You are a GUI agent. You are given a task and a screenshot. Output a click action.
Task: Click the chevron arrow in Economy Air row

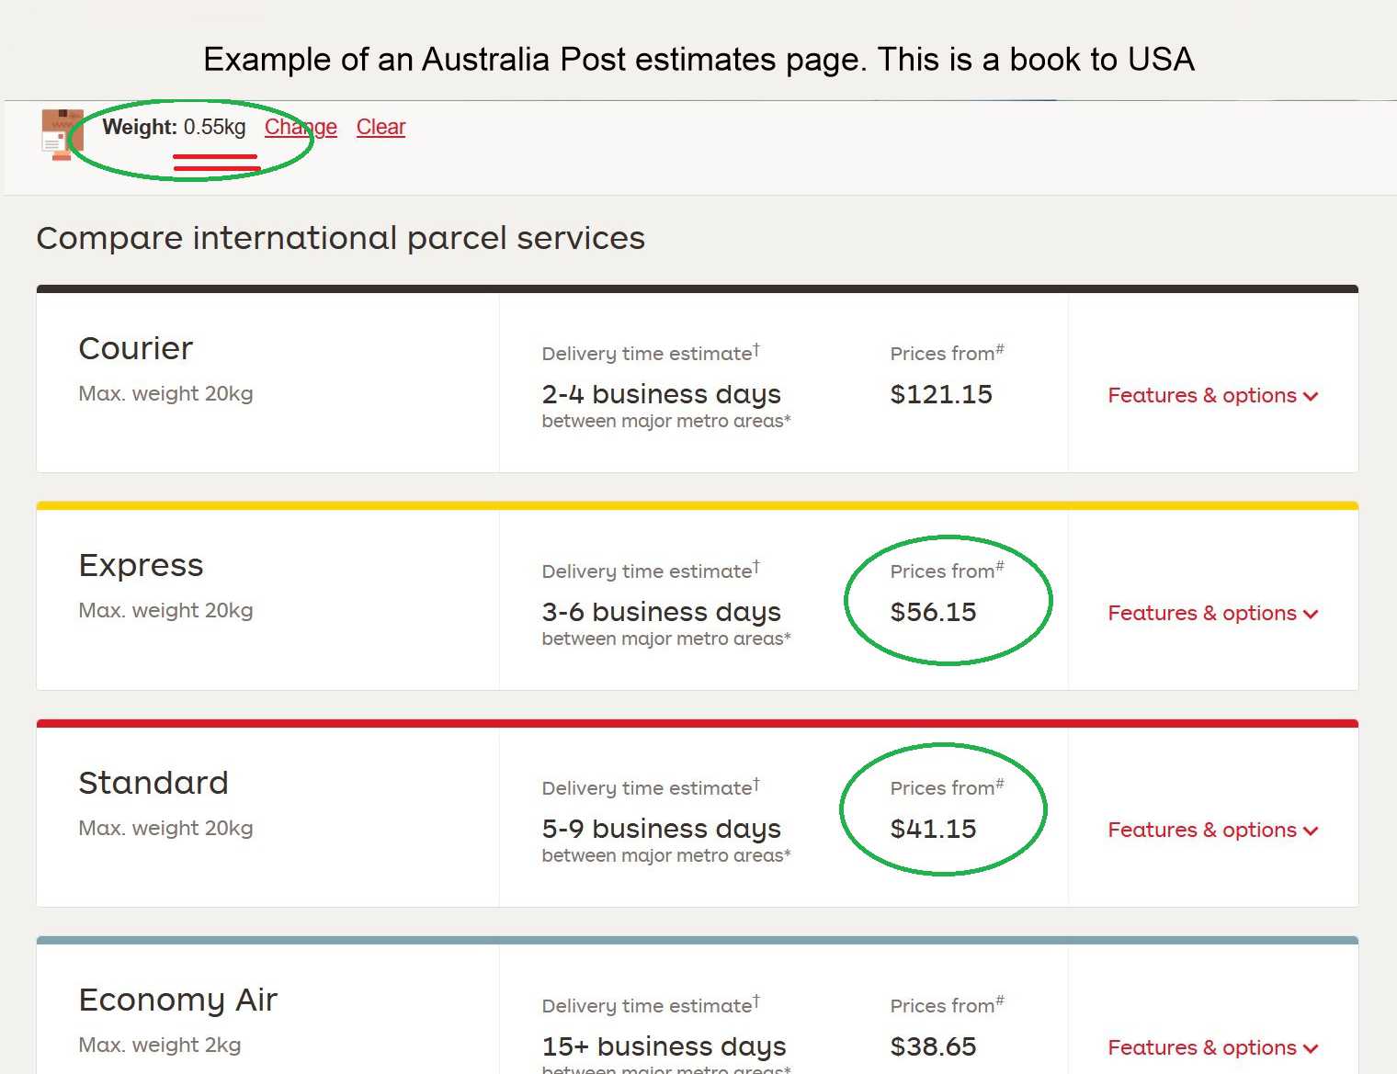pyautogui.click(x=1311, y=1049)
